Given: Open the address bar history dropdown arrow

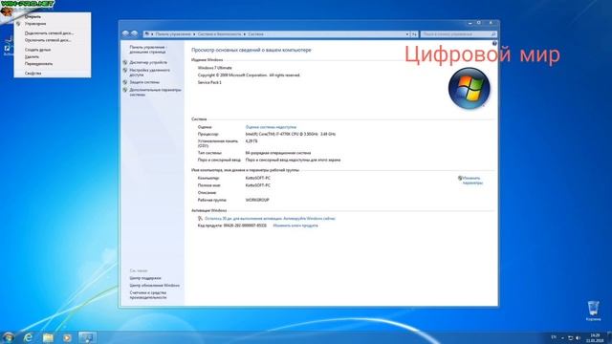Looking at the screenshot, I should (407, 34).
